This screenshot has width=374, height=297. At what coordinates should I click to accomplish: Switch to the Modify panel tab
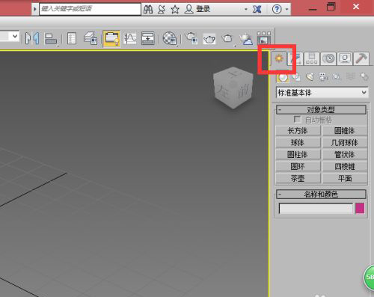[295, 58]
